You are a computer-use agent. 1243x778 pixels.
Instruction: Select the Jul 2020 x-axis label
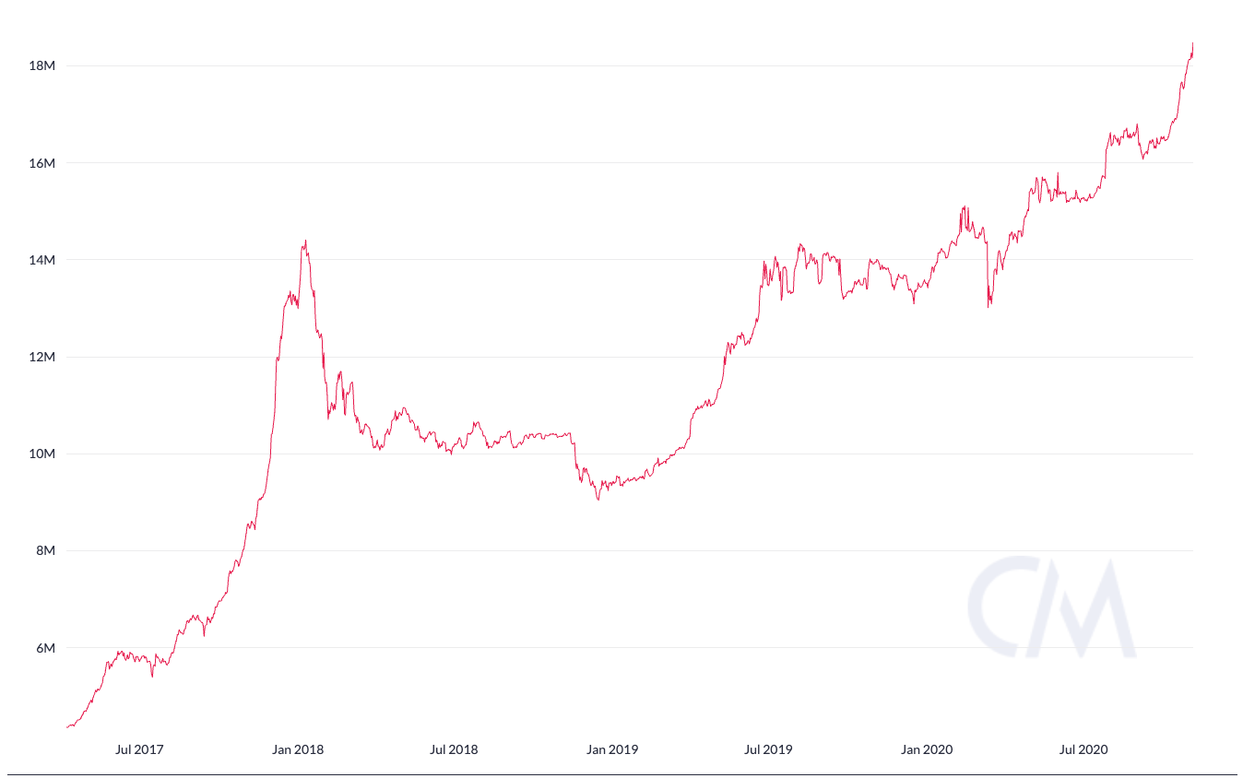click(1083, 749)
